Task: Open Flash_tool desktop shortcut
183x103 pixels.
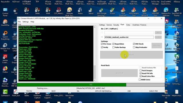Action: tap(16, 93)
